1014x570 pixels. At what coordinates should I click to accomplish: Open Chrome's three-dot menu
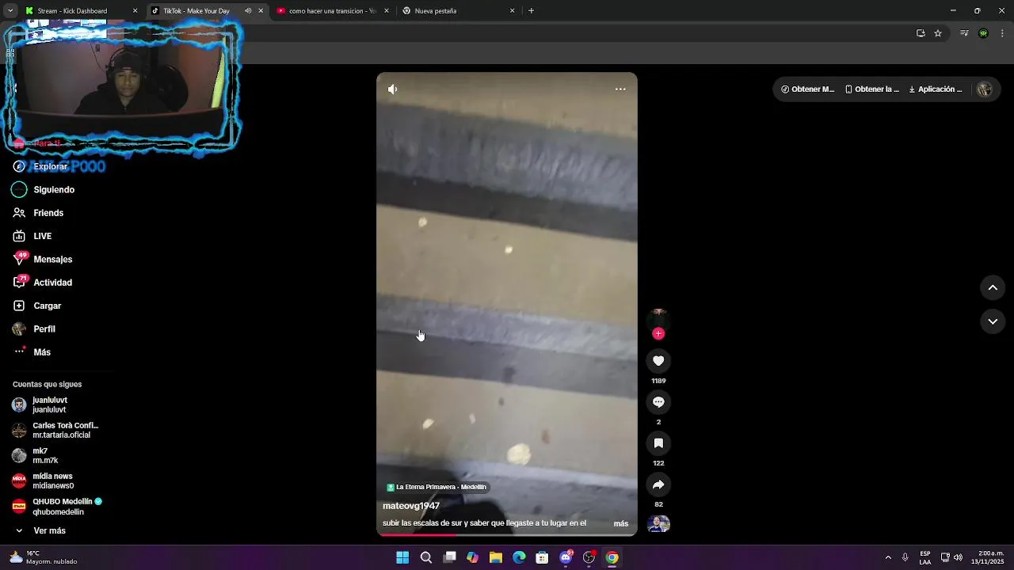[1003, 33]
